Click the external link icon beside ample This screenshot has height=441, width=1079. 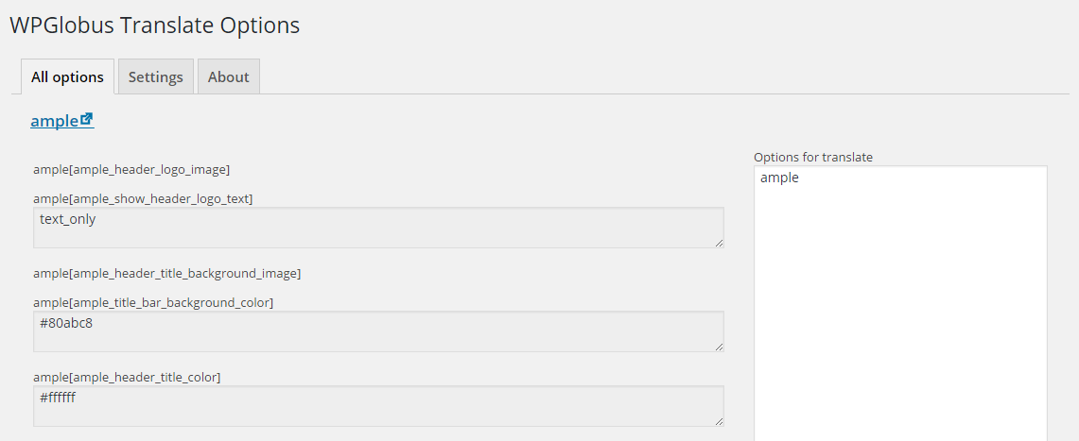coord(87,119)
